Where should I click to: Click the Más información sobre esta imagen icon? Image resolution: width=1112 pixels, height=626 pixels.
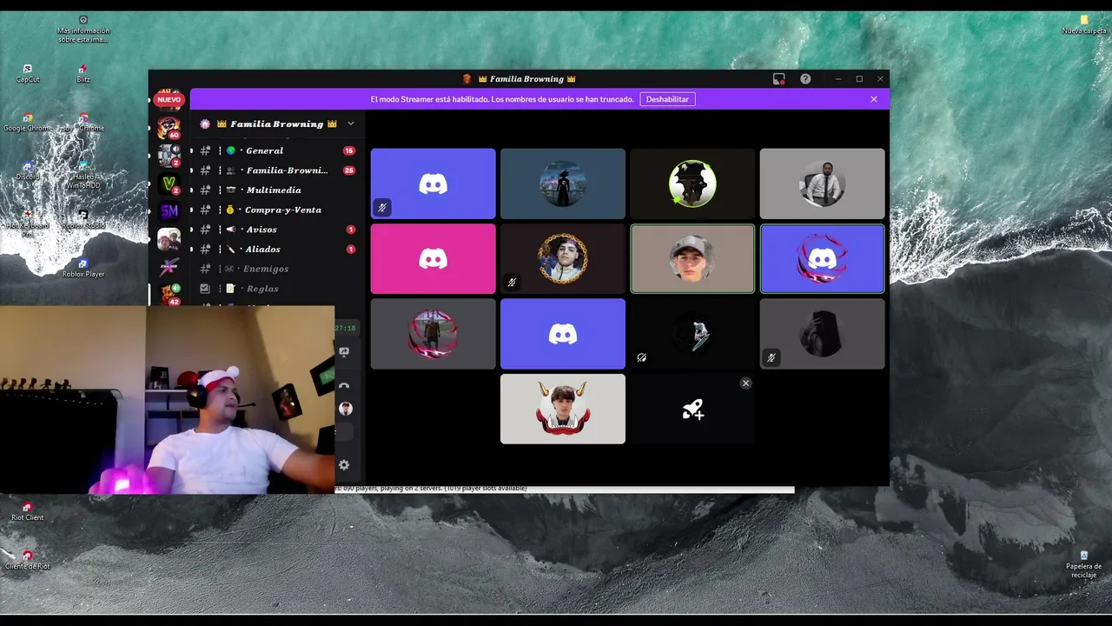[83, 30]
